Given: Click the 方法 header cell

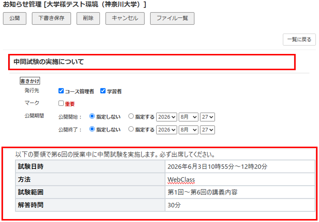Looking at the screenshot, I should pyautogui.click(x=90, y=180).
